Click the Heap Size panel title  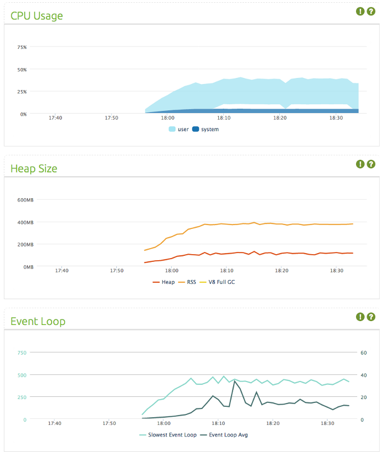pyautogui.click(x=34, y=169)
